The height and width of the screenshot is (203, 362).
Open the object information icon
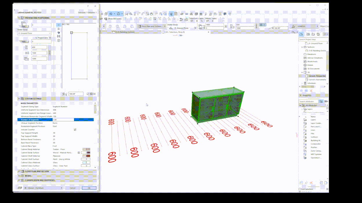(59, 40)
